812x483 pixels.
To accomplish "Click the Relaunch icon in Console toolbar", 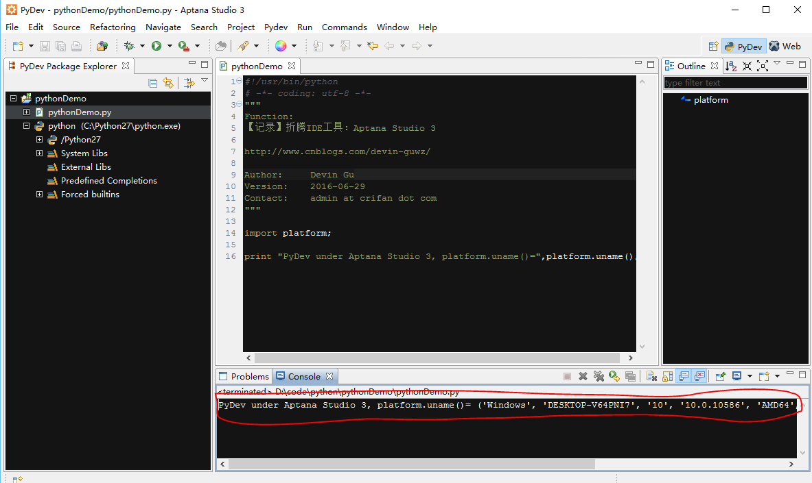I will pos(614,376).
